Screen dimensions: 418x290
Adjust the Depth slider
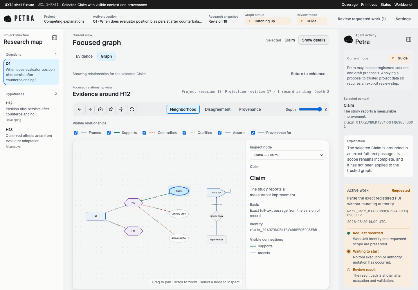(x=310, y=109)
